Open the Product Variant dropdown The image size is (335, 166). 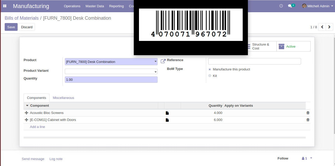[111, 71]
